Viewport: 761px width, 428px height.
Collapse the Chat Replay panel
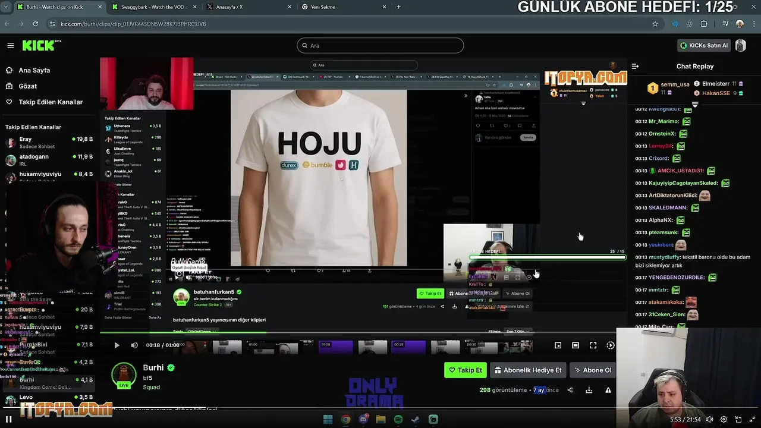click(x=635, y=67)
